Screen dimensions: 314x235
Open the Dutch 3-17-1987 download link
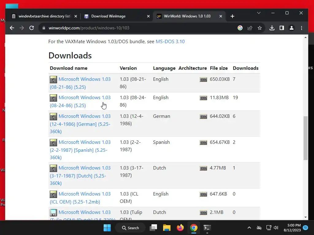coord(80,176)
